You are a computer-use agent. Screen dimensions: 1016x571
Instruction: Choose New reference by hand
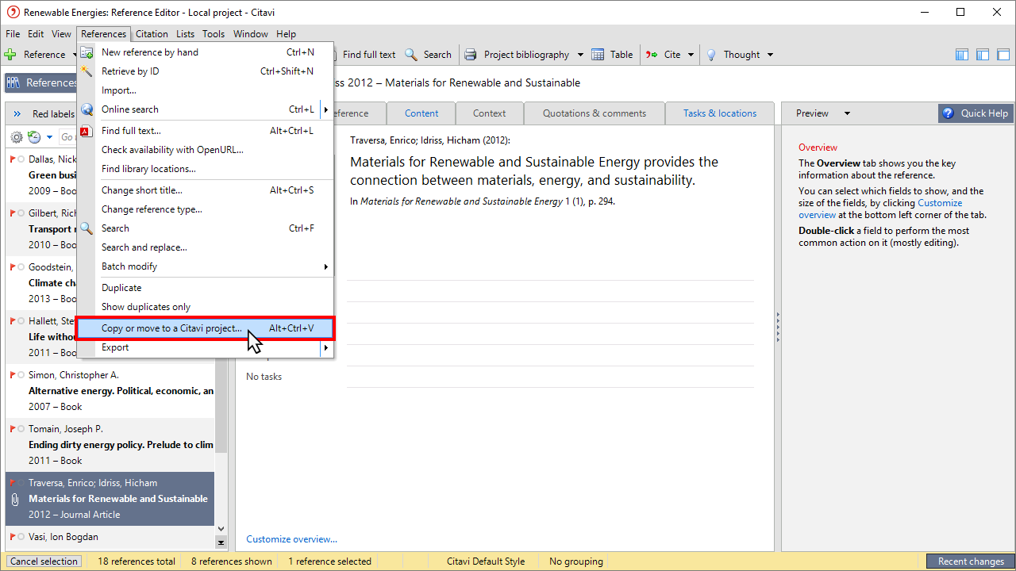pyautogui.click(x=205, y=52)
